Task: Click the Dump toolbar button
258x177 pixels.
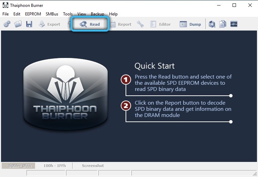Action: [x=190, y=24]
